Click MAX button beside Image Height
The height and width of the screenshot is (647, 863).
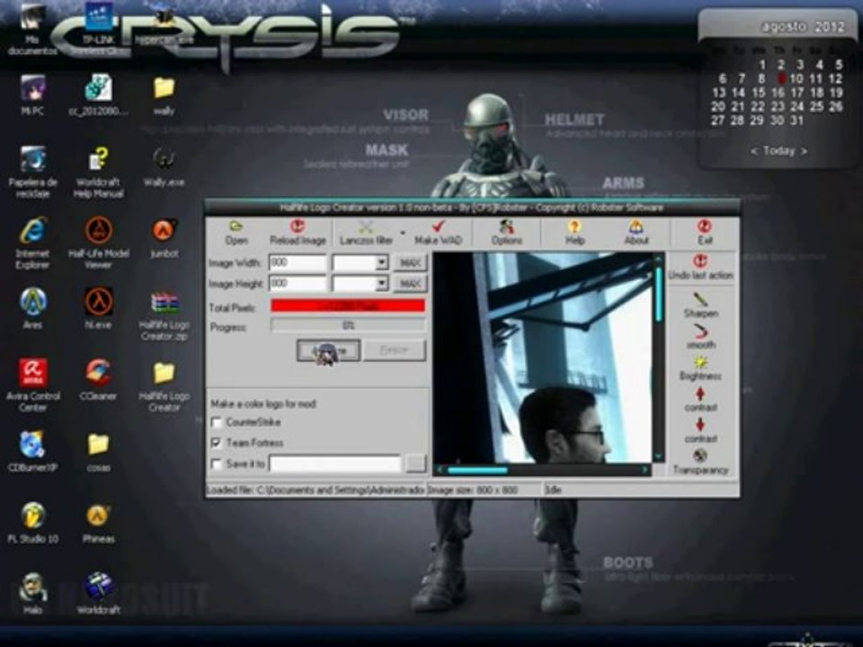click(x=410, y=284)
